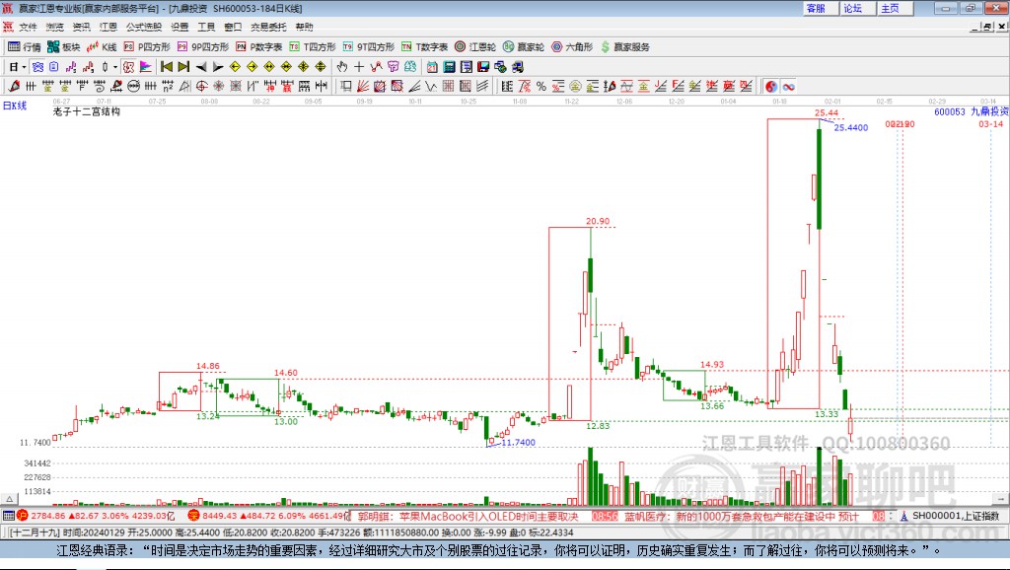Click the 20.90 peak label
Viewport: 1010px width, 570px height.
tap(598, 221)
